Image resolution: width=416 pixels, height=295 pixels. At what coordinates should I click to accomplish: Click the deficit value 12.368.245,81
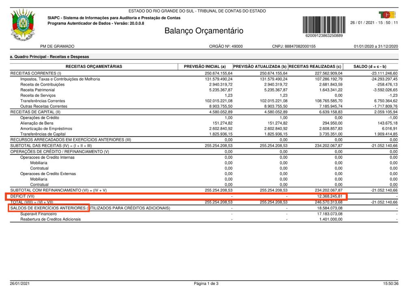[x=330, y=197]
